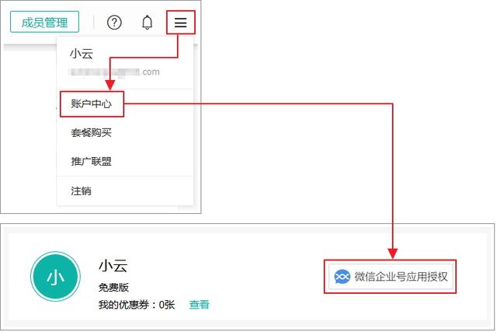Click the 免费版 plan label
This screenshot has height=332, width=497.
(x=113, y=288)
